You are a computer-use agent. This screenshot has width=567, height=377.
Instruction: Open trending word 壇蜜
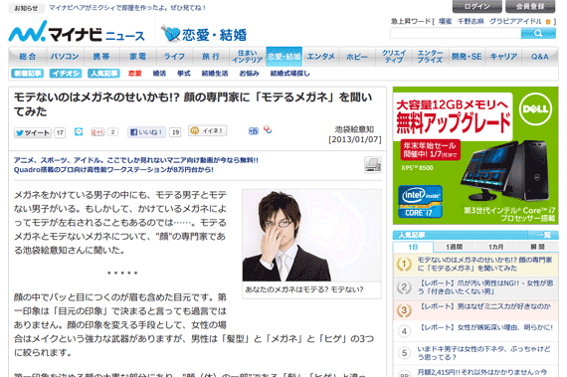[x=445, y=22]
